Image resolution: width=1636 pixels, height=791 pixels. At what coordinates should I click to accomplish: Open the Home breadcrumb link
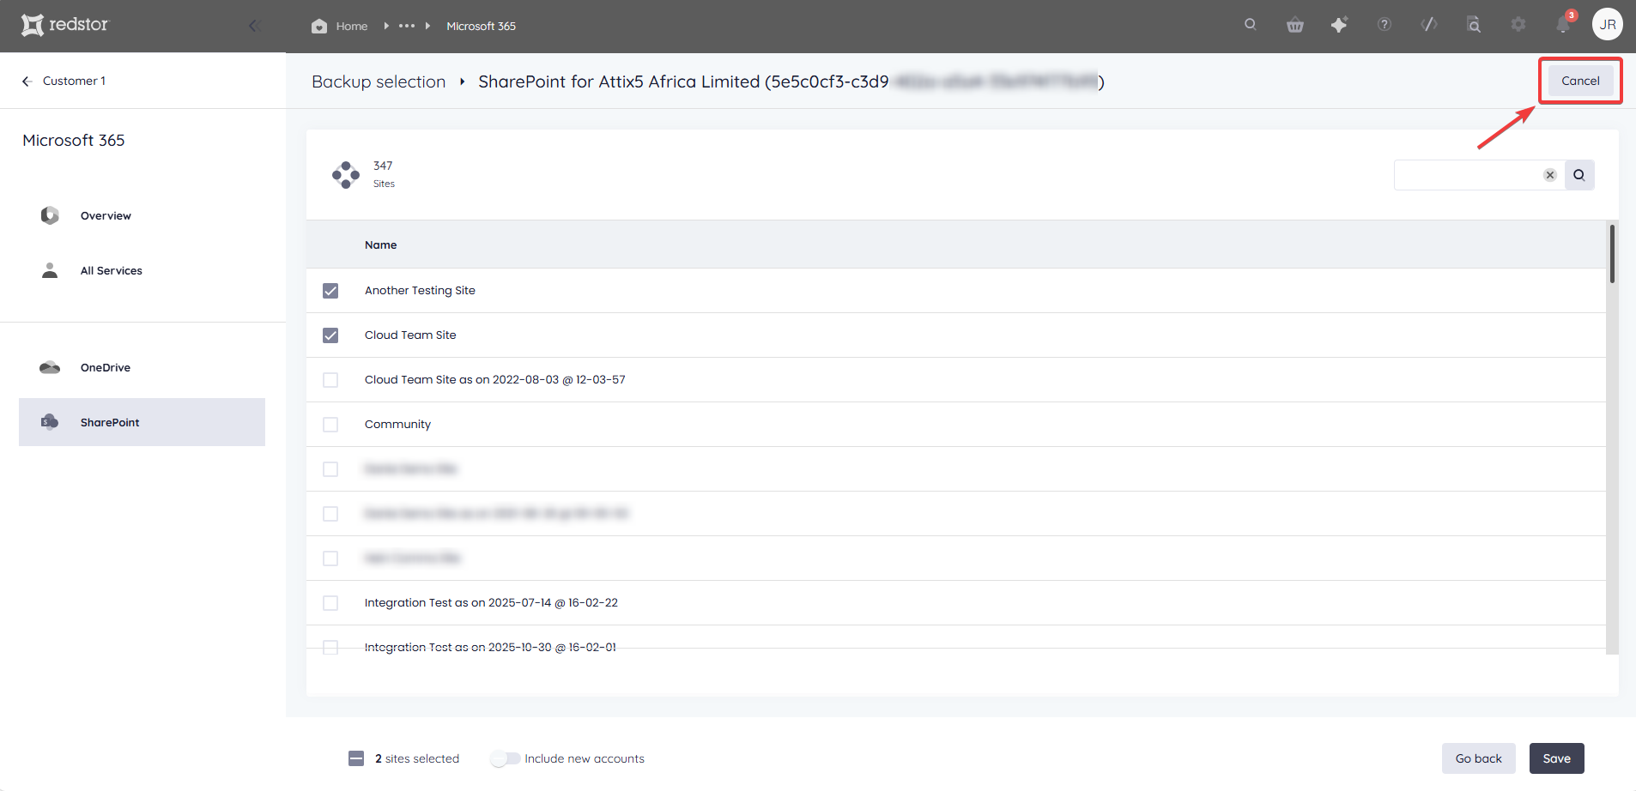[x=352, y=26]
